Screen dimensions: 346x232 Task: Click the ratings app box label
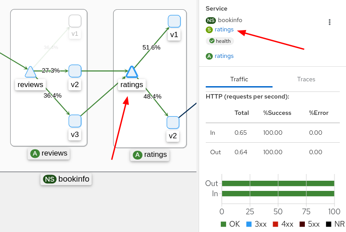click(150, 155)
